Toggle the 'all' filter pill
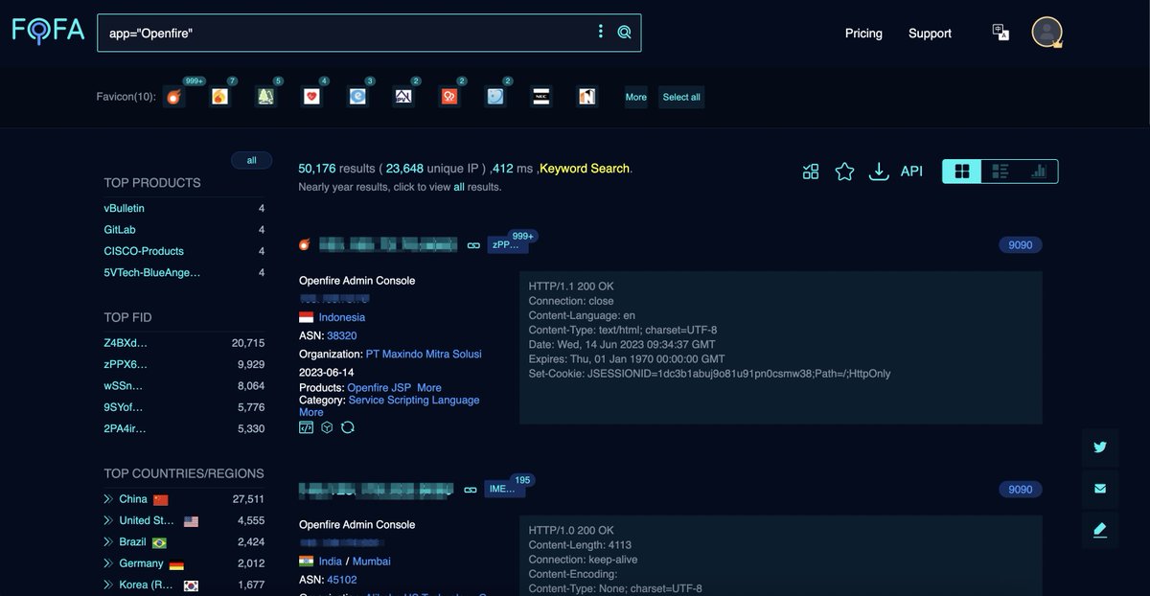Viewport: 1150px width, 596px height. pyautogui.click(x=251, y=160)
